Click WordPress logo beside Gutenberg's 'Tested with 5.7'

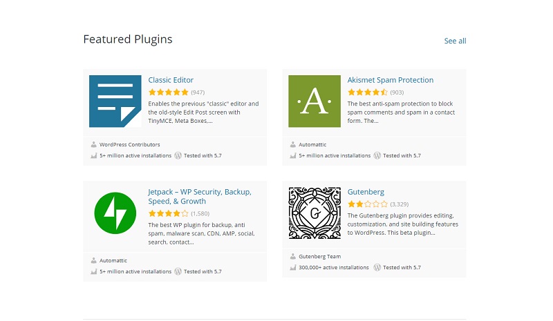click(x=377, y=267)
